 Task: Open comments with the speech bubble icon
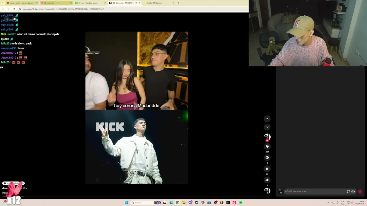tap(267, 158)
